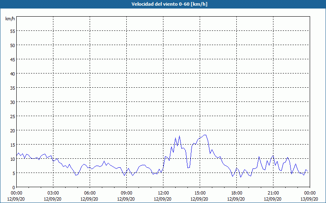
Task: Click the 09:00 time label
Action: [x=126, y=193]
